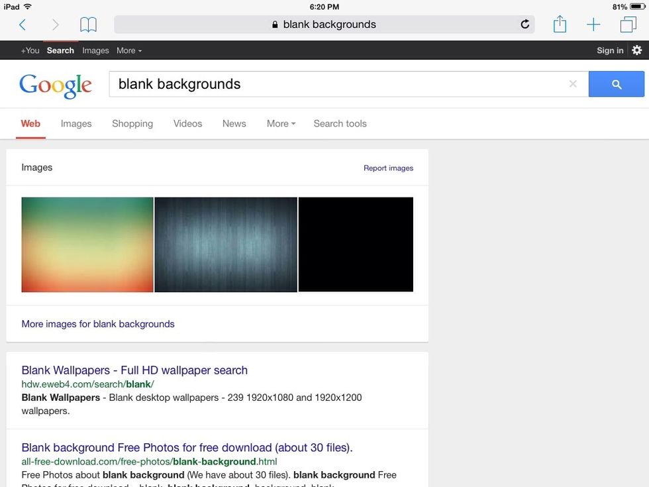649x487 pixels.
Task: Switch to the Shopping results tab
Action: [x=132, y=123]
